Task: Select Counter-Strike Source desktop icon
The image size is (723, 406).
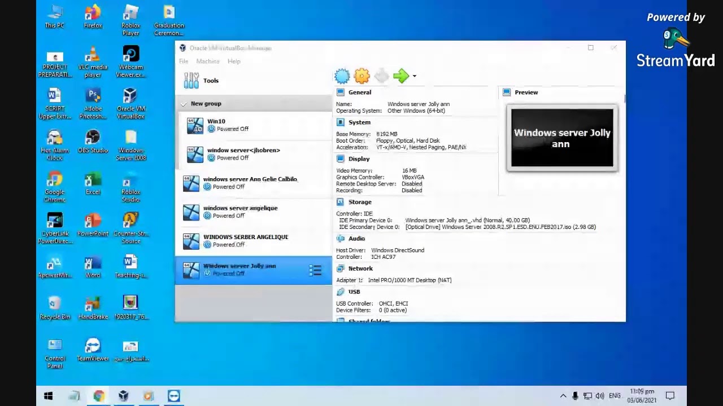Action: pyautogui.click(x=130, y=229)
